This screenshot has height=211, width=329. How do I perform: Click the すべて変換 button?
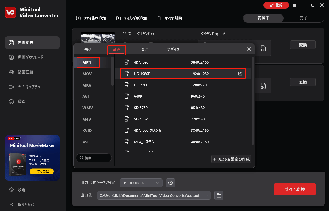(295, 189)
